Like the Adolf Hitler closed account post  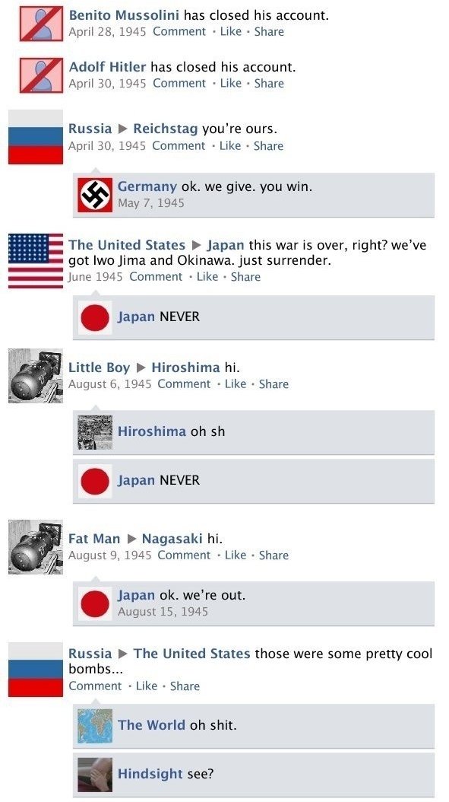click(x=231, y=84)
